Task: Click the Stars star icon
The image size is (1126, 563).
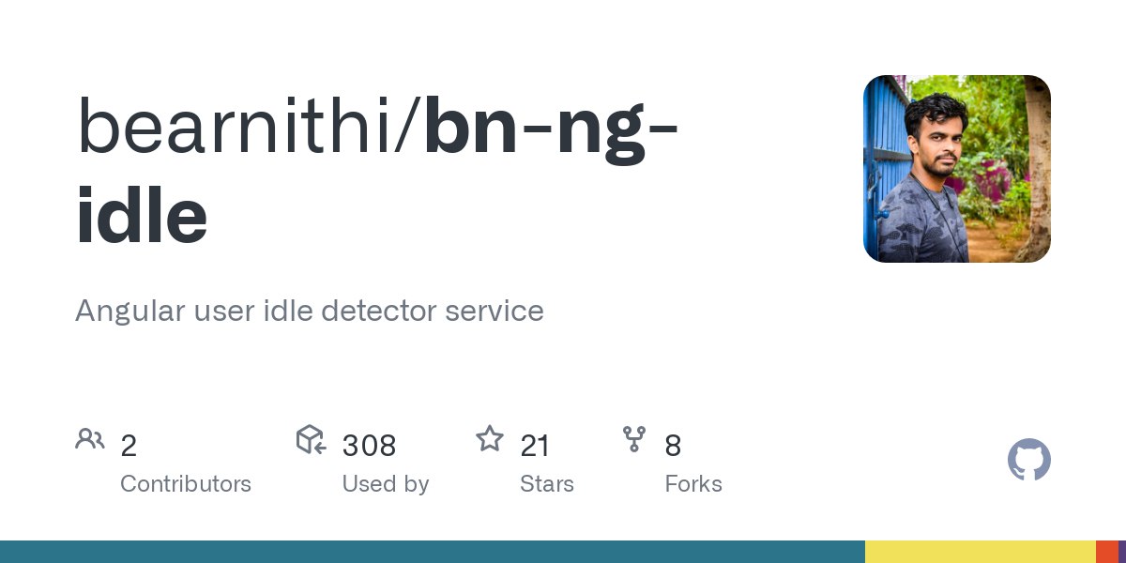Action: pos(489,439)
